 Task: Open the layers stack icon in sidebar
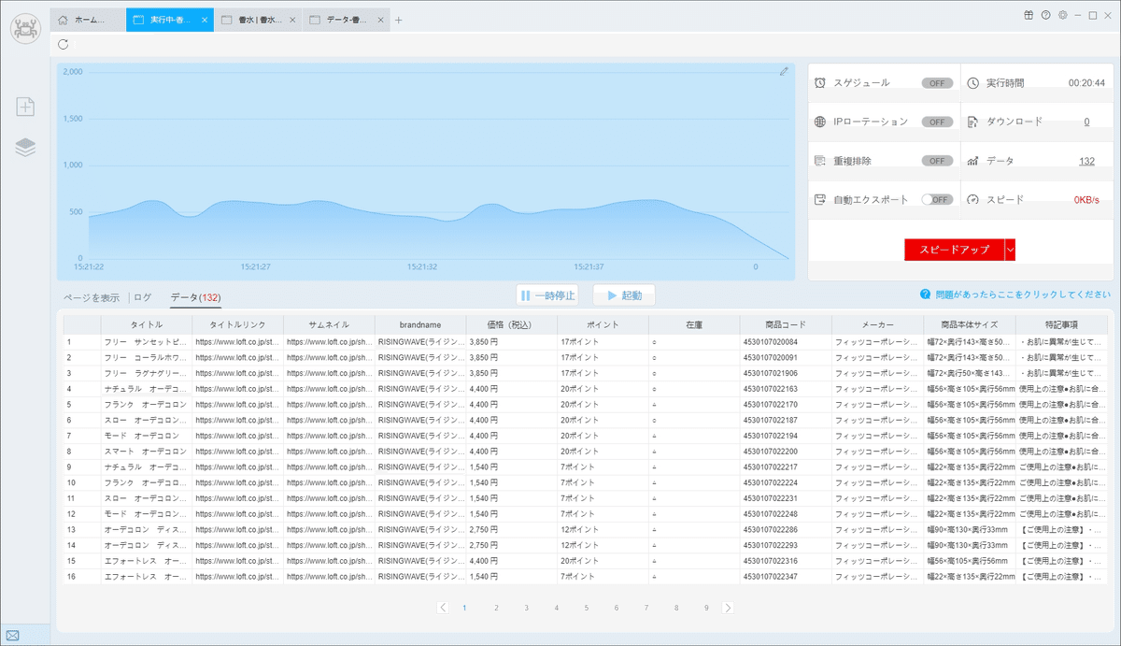26,148
